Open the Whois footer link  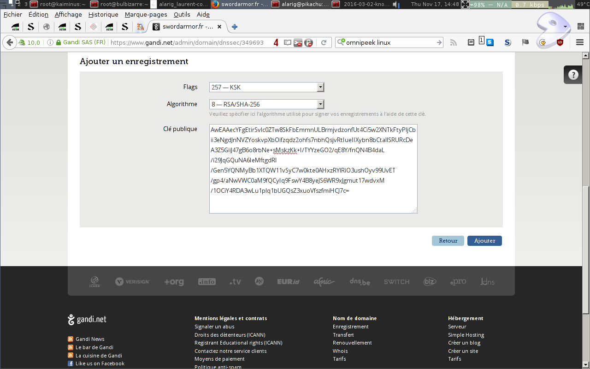pyautogui.click(x=340, y=351)
